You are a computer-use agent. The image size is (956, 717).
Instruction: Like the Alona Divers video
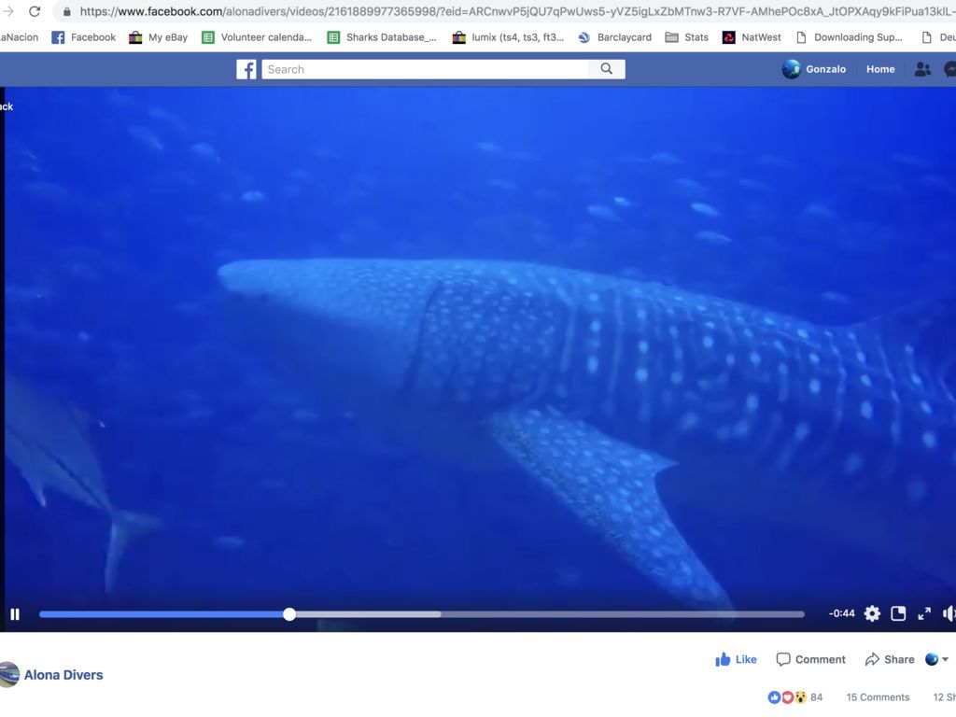tap(736, 659)
